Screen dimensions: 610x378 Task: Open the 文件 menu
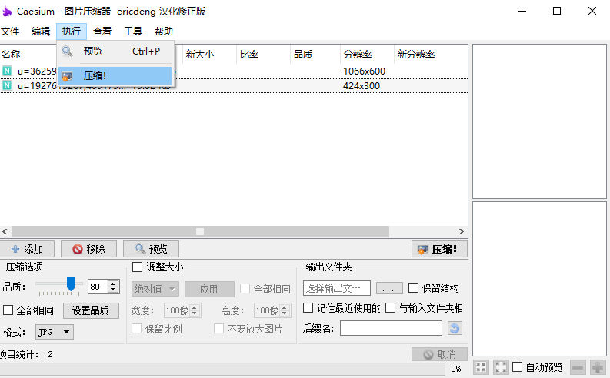(10, 31)
